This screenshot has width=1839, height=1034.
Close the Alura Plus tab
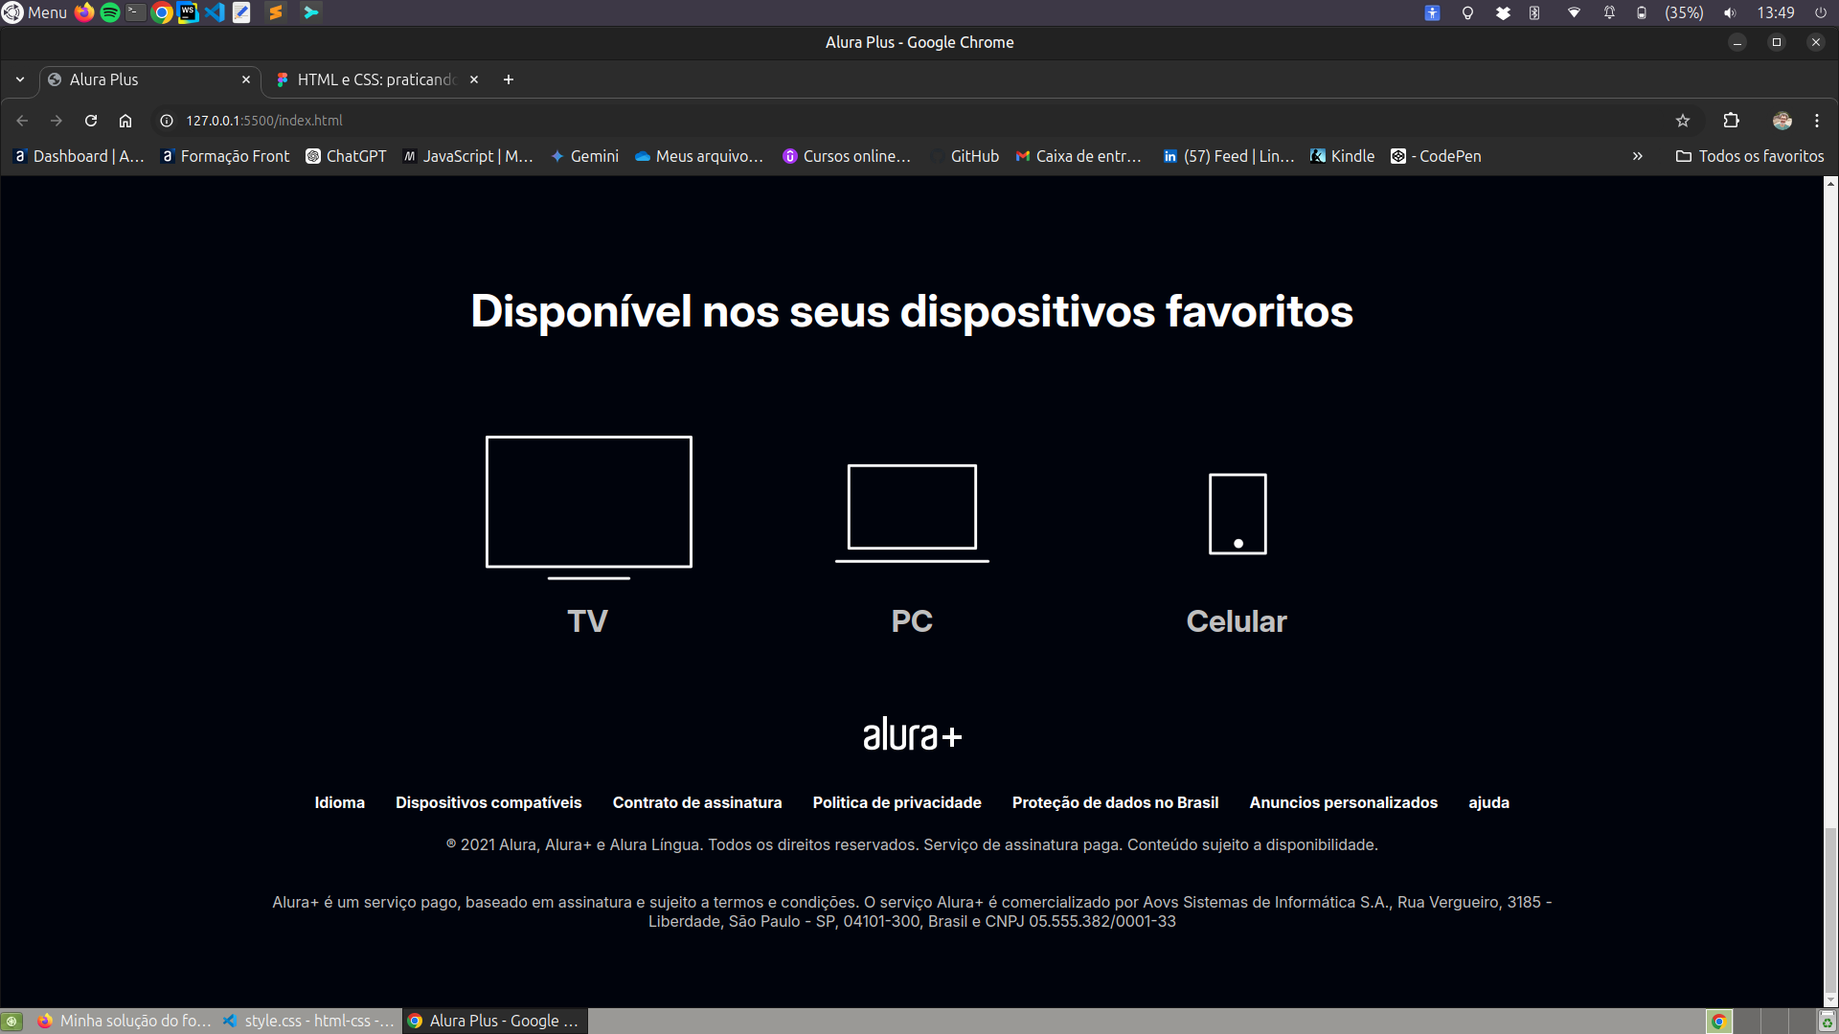click(246, 79)
